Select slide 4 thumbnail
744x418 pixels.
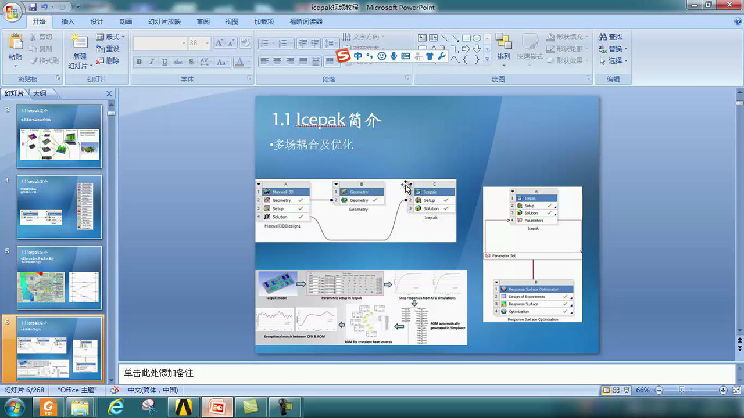tap(59, 207)
